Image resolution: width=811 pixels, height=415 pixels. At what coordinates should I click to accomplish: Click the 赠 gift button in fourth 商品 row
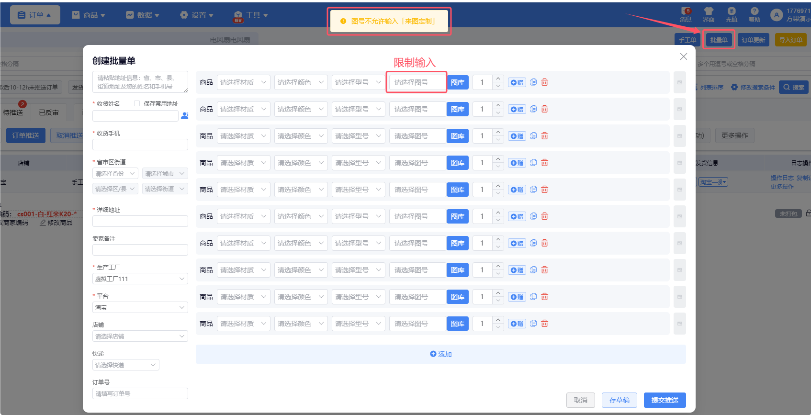pyautogui.click(x=517, y=163)
